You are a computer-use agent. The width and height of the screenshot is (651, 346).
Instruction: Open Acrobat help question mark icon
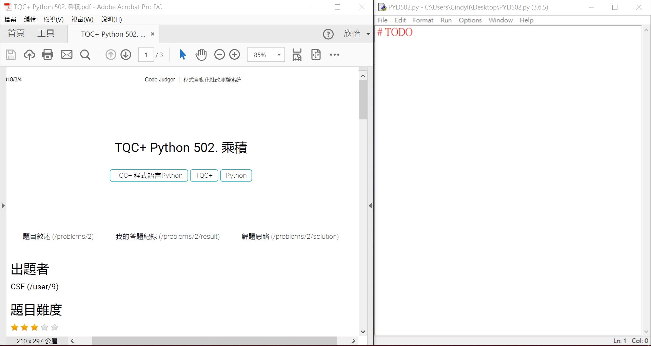coord(328,34)
